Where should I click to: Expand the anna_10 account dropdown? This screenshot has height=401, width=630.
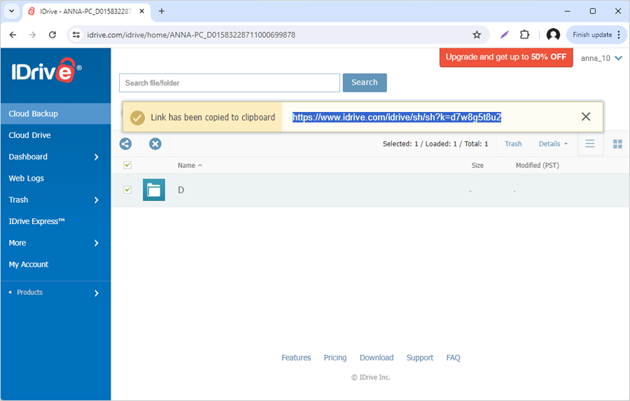[601, 58]
